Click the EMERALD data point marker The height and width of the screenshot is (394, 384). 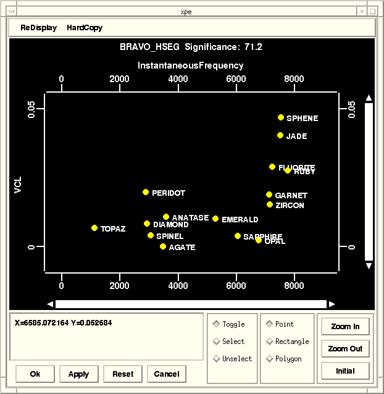pyautogui.click(x=215, y=219)
